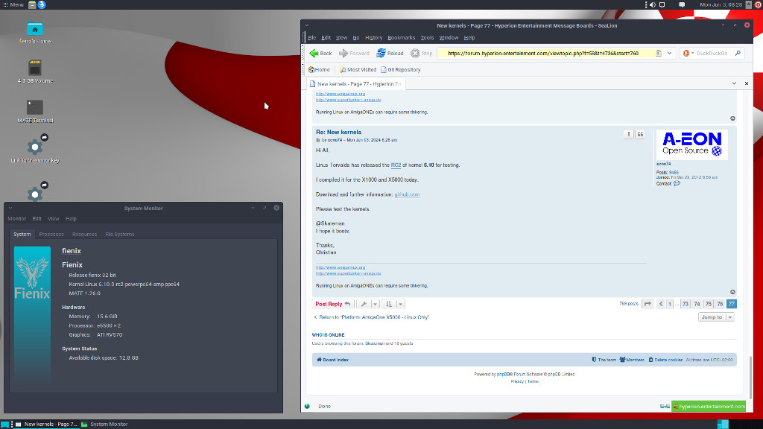Screen dimensions: 763x429
Task: Click the show desktop button in taskbar
Action: pyautogui.click(x=4, y=424)
